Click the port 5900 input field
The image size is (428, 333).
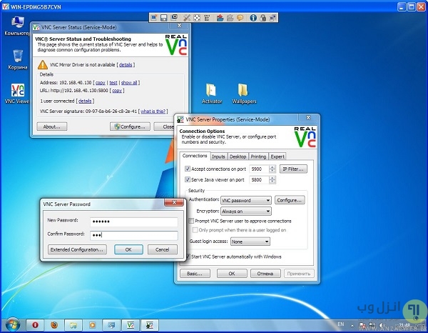[x=260, y=169]
